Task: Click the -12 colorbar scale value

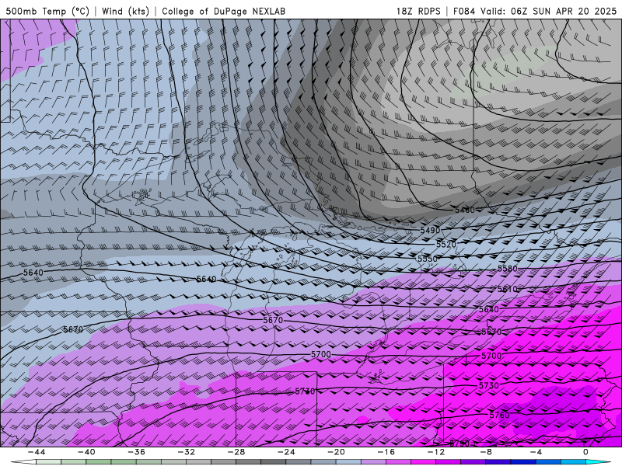Action: click(x=436, y=452)
